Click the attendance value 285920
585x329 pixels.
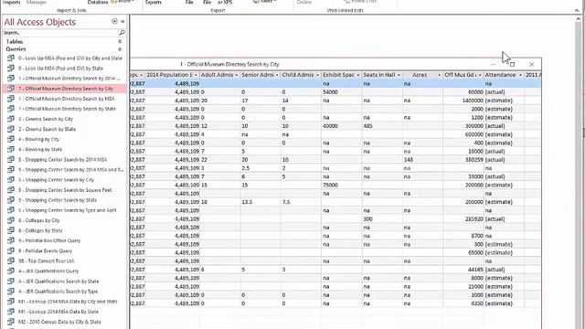(463, 219)
